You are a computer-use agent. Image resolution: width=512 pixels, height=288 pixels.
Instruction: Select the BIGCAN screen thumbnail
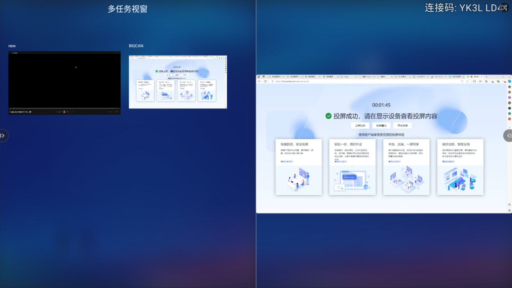[178, 82]
